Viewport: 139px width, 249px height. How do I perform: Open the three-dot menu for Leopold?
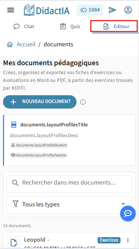pos(128,240)
